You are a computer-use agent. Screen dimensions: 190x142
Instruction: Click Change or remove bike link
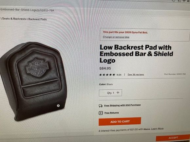pyautogui.click(x=116, y=37)
